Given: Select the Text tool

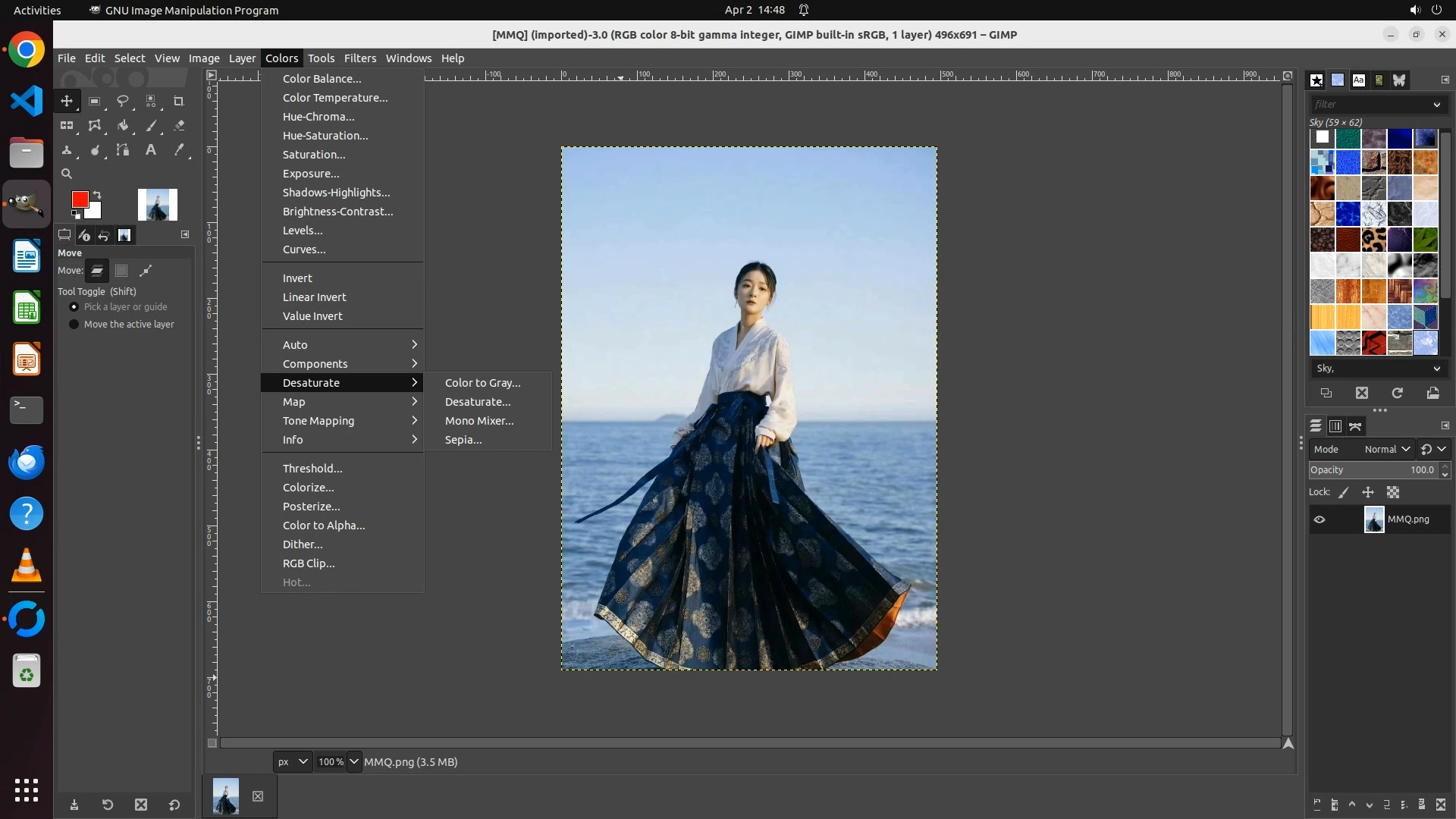Looking at the screenshot, I should (x=151, y=150).
